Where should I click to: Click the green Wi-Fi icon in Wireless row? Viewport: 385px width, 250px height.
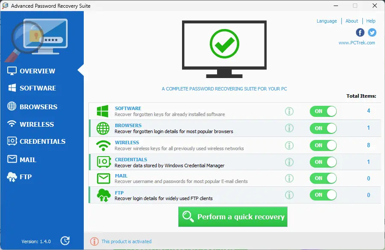pos(103,145)
